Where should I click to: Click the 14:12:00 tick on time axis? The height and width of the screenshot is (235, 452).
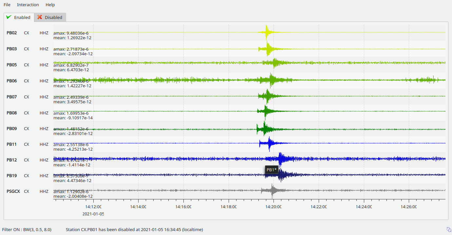93,207
